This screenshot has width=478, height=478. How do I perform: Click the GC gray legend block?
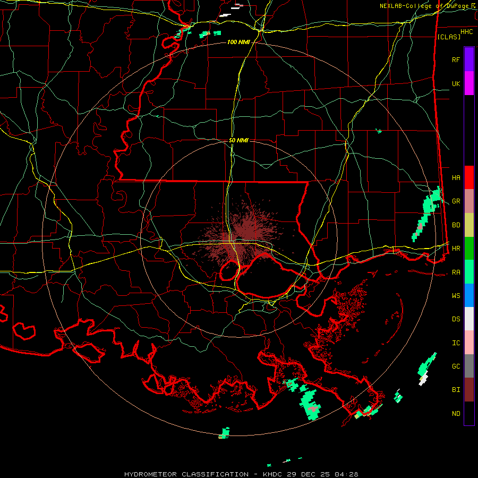coord(469,366)
